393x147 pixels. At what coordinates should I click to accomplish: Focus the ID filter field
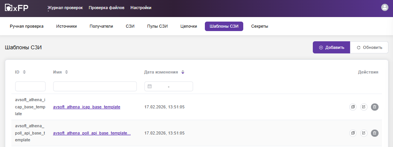(30, 86)
